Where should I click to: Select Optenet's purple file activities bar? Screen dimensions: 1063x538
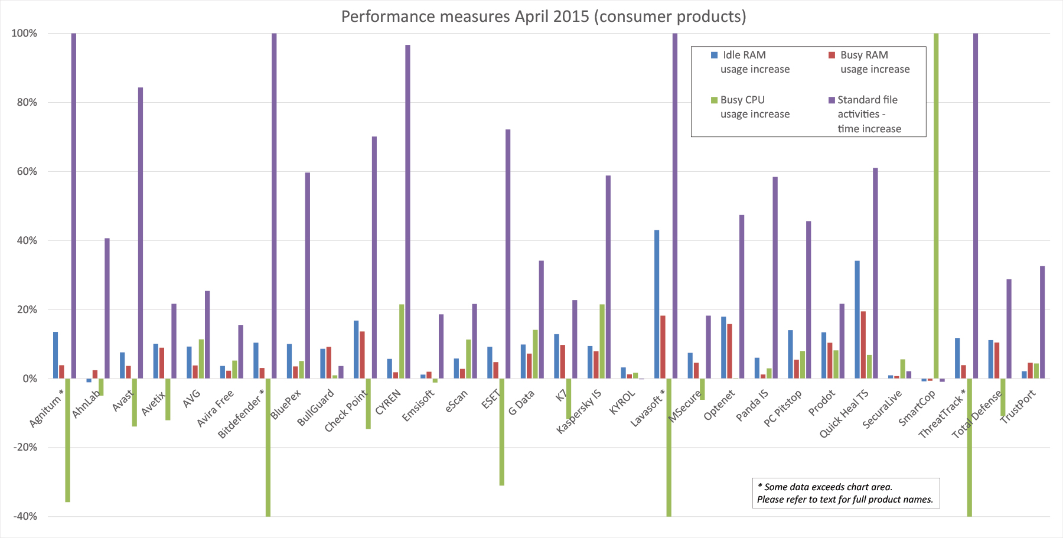742,297
